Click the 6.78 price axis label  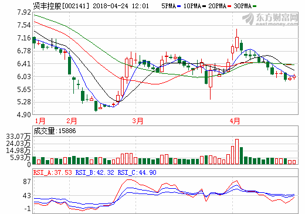coord(24,51)
